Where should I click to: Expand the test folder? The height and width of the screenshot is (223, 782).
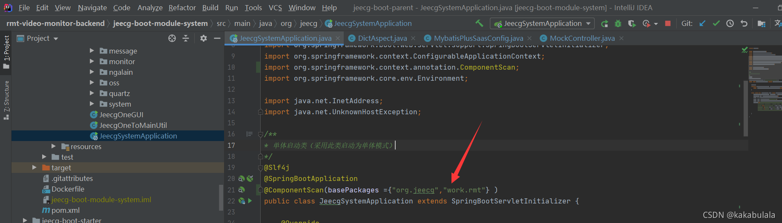tap(44, 157)
